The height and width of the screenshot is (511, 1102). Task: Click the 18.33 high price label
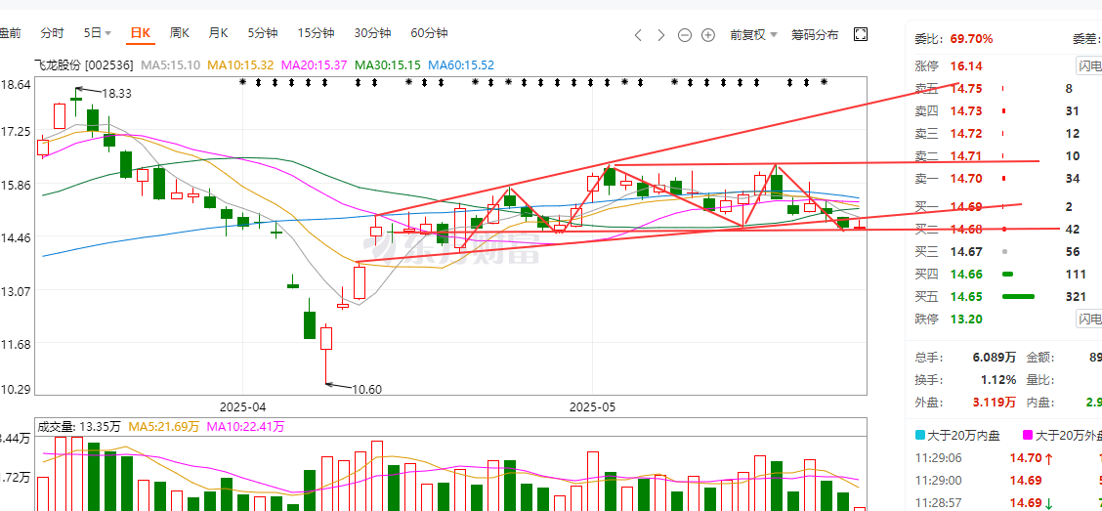(116, 93)
